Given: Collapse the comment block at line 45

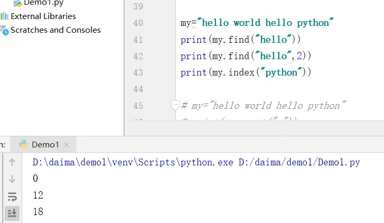Looking at the screenshot, I should tap(175, 105).
